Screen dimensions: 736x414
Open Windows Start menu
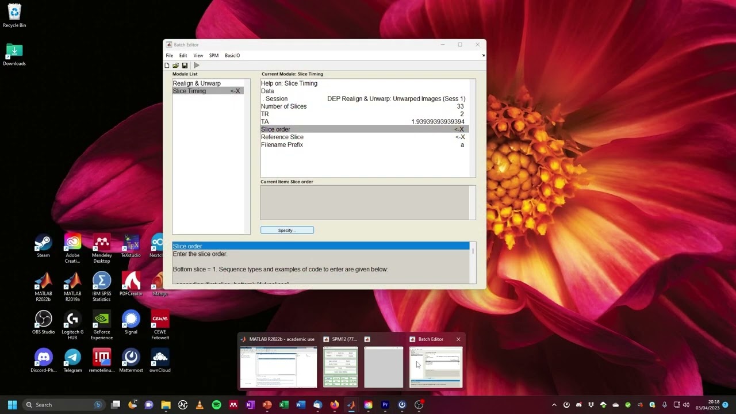[x=12, y=405]
